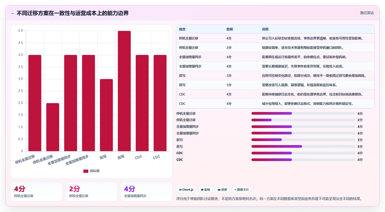Click the 2.5 label on the chart y-axis
Image resolution: width=385 pixels, height=212 pixels.
(20, 91)
